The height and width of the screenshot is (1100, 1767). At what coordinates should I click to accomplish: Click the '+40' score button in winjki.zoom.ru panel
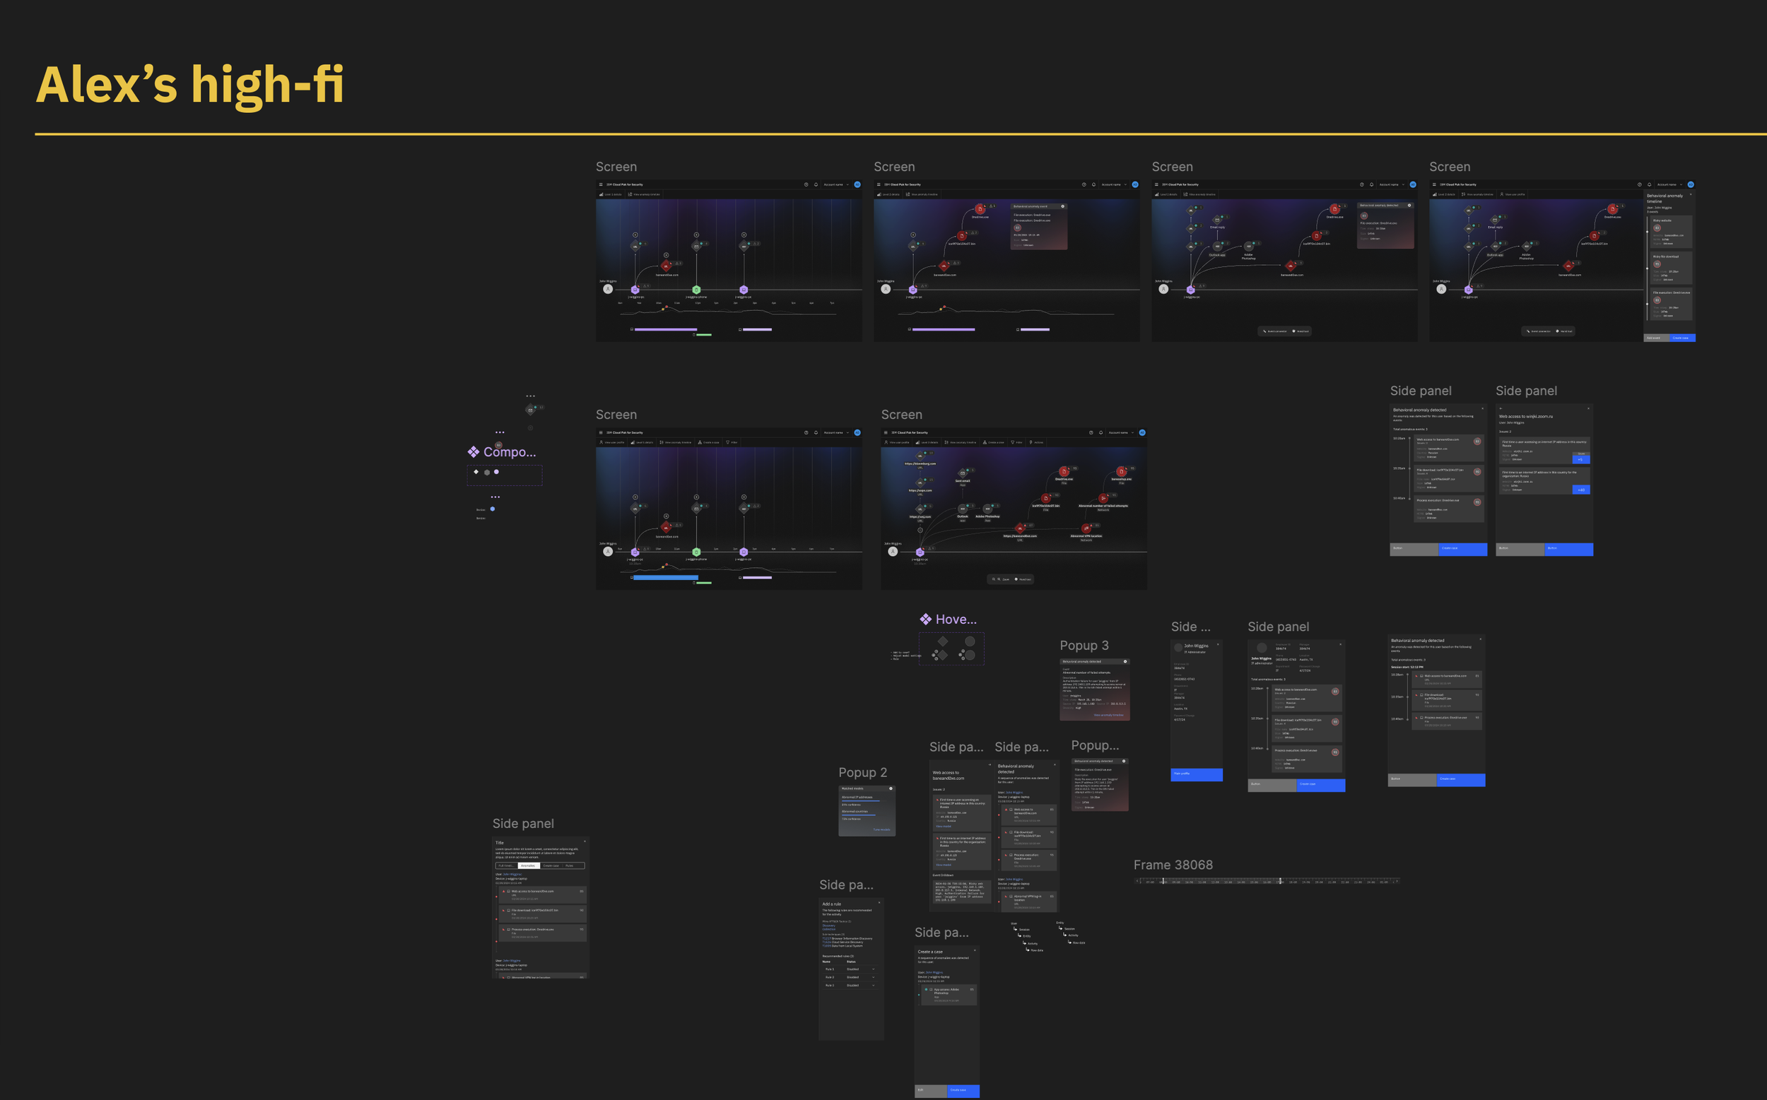[1580, 490]
